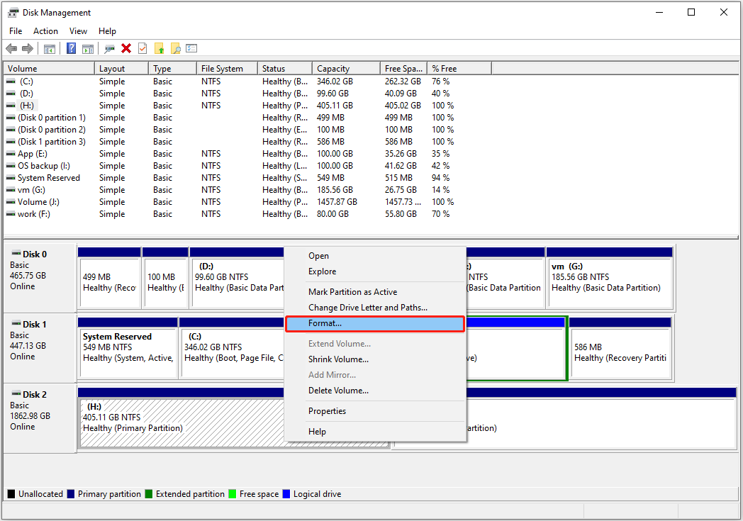Open the Action menu
743x521 pixels.
[45, 30]
